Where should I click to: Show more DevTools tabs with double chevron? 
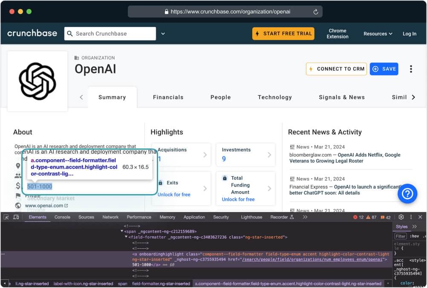click(305, 217)
